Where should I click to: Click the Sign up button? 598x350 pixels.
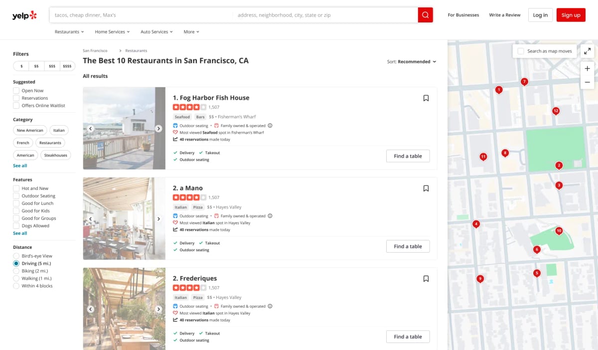click(x=571, y=15)
